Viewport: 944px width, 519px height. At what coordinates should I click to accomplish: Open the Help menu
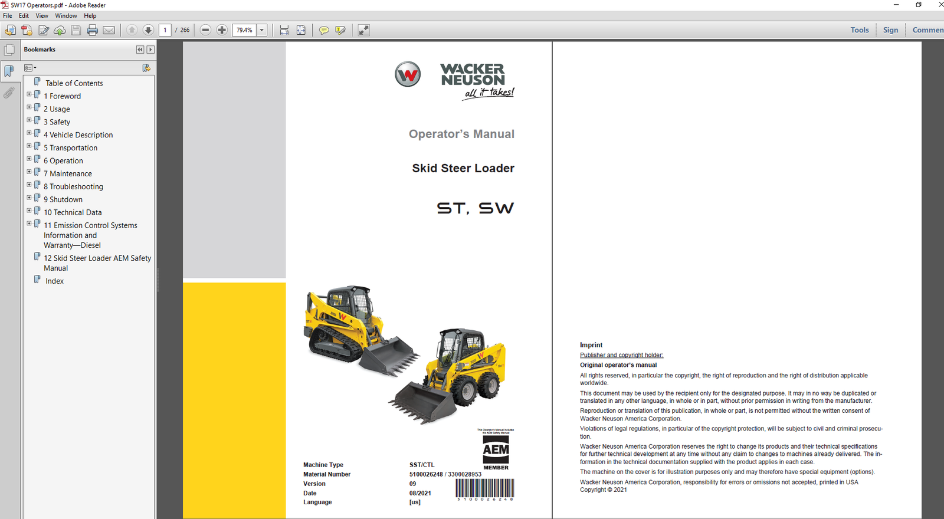tap(90, 16)
